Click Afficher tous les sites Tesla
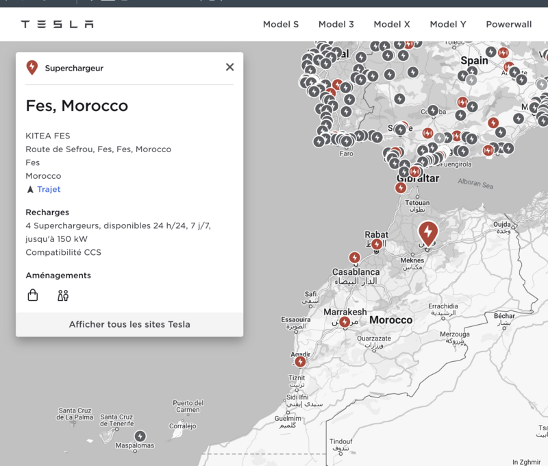 click(x=129, y=324)
